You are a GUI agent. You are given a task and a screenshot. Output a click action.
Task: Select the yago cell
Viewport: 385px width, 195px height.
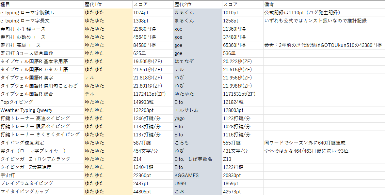[198, 118]
